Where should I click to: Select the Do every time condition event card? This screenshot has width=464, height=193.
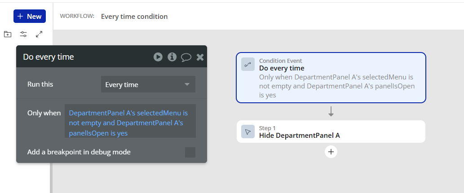[x=331, y=78]
